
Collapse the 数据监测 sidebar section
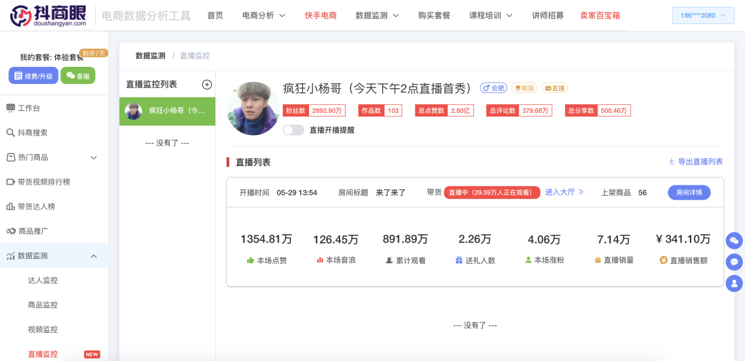click(54, 256)
